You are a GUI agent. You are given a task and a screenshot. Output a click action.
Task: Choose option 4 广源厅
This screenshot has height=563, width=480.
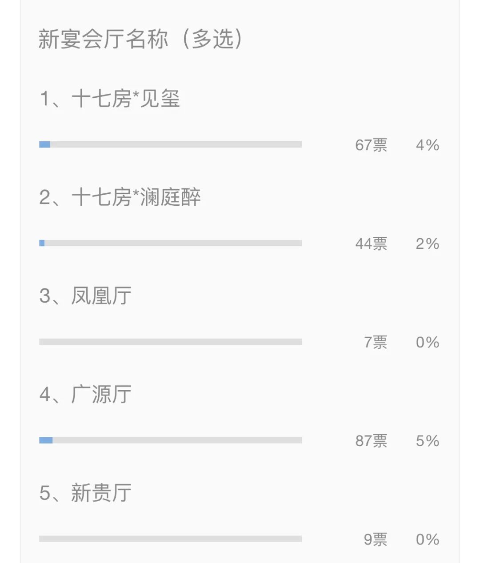pyautogui.click(x=85, y=395)
